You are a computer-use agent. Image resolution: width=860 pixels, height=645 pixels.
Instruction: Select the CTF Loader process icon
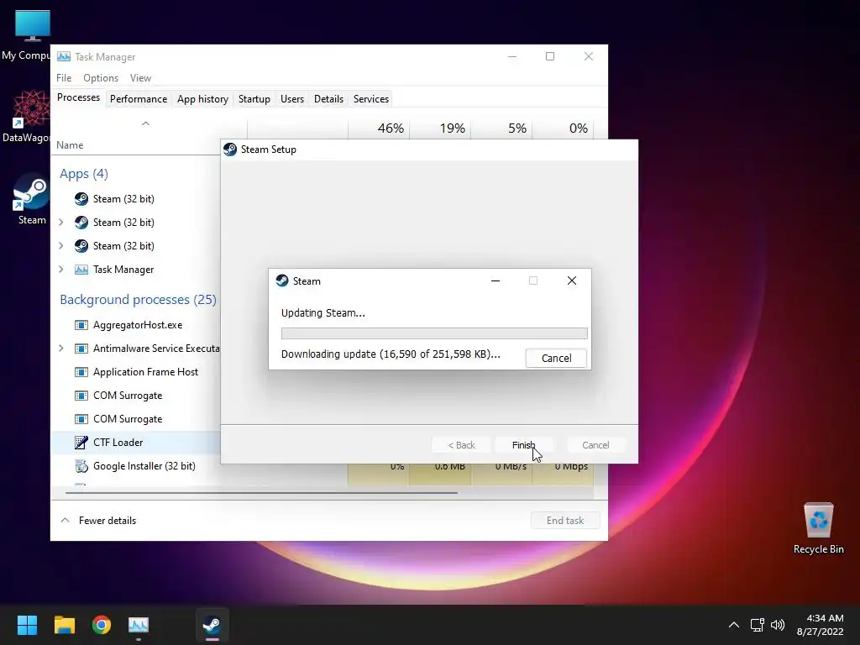coord(81,442)
